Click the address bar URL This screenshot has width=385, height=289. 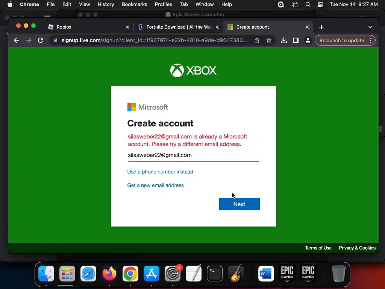[x=154, y=40]
